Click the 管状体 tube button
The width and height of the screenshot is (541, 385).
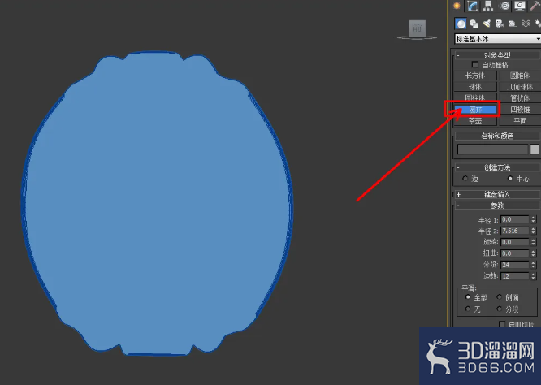point(520,98)
